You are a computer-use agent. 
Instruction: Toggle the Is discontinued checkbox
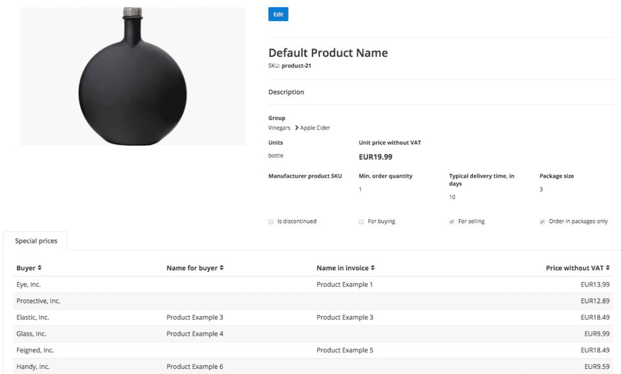[x=271, y=222]
